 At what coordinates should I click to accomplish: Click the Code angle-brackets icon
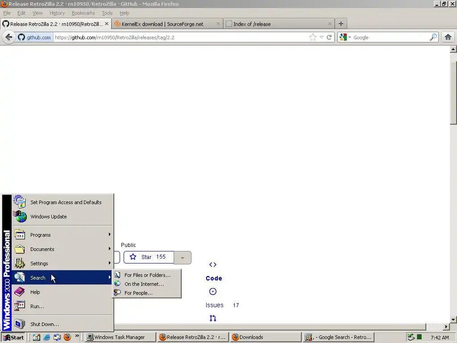click(213, 264)
